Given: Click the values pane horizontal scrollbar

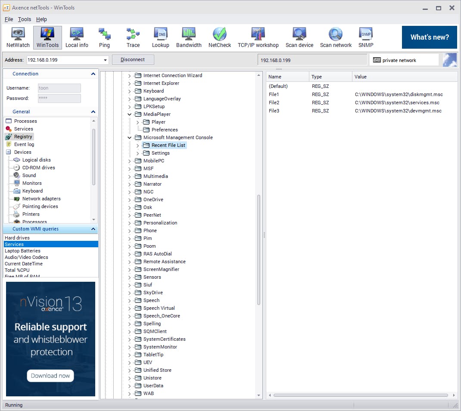Looking at the screenshot, I should (361, 395).
